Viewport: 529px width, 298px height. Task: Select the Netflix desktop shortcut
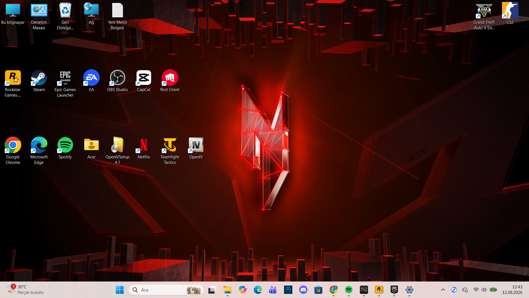point(144,148)
